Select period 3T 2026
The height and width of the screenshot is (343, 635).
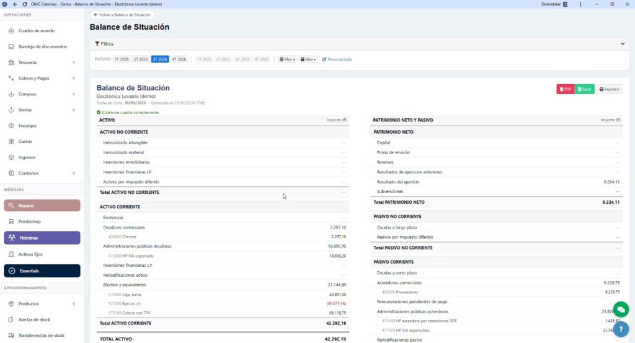pos(160,59)
